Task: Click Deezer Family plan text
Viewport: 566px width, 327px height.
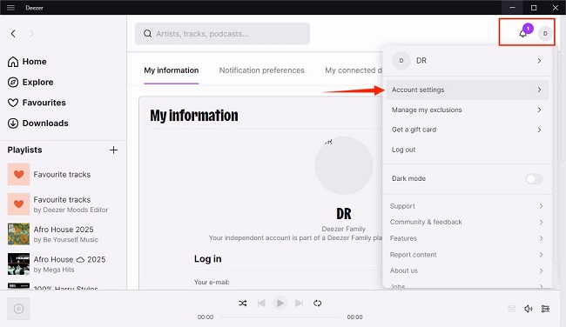Action: click(x=344, y=229)
